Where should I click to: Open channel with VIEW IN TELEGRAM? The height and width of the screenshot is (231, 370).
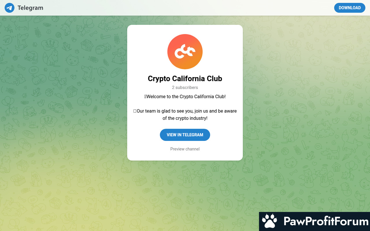pyautogui.click(x=185, y=135)
